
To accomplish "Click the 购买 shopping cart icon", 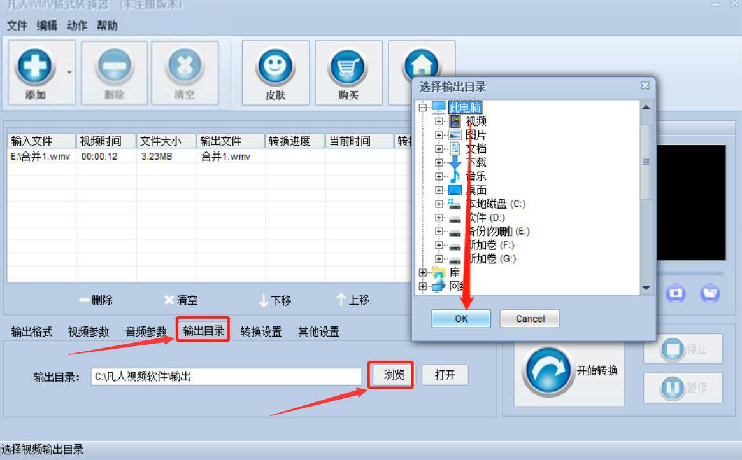I will (x=348, y=67).
